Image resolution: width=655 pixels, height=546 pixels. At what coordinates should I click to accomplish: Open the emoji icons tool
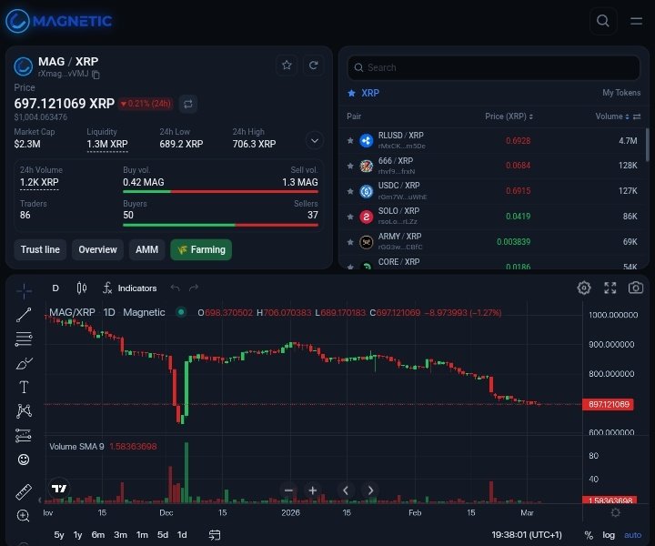point(24,460)
